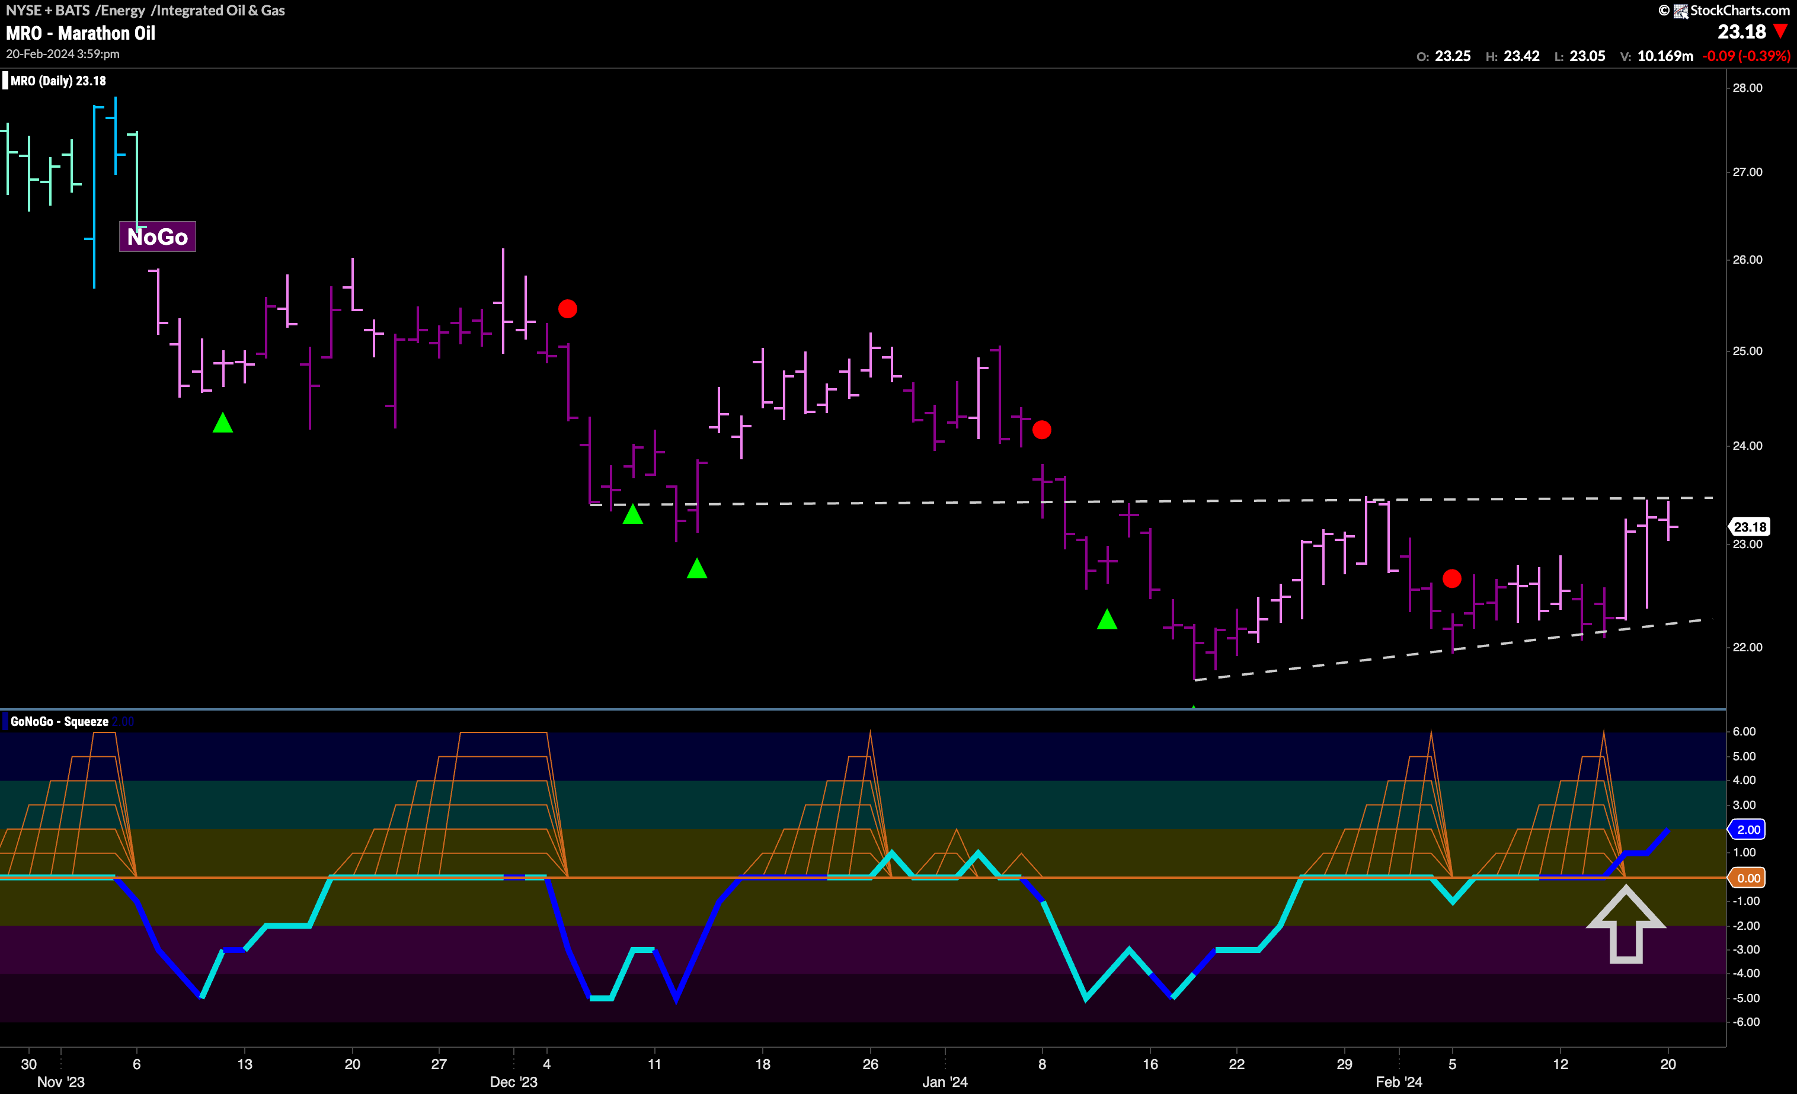The height and width of the screenshot is (1094, 1797).
Task: Click the date label 26 on time axis
Action: click(x=870, y=1064)
